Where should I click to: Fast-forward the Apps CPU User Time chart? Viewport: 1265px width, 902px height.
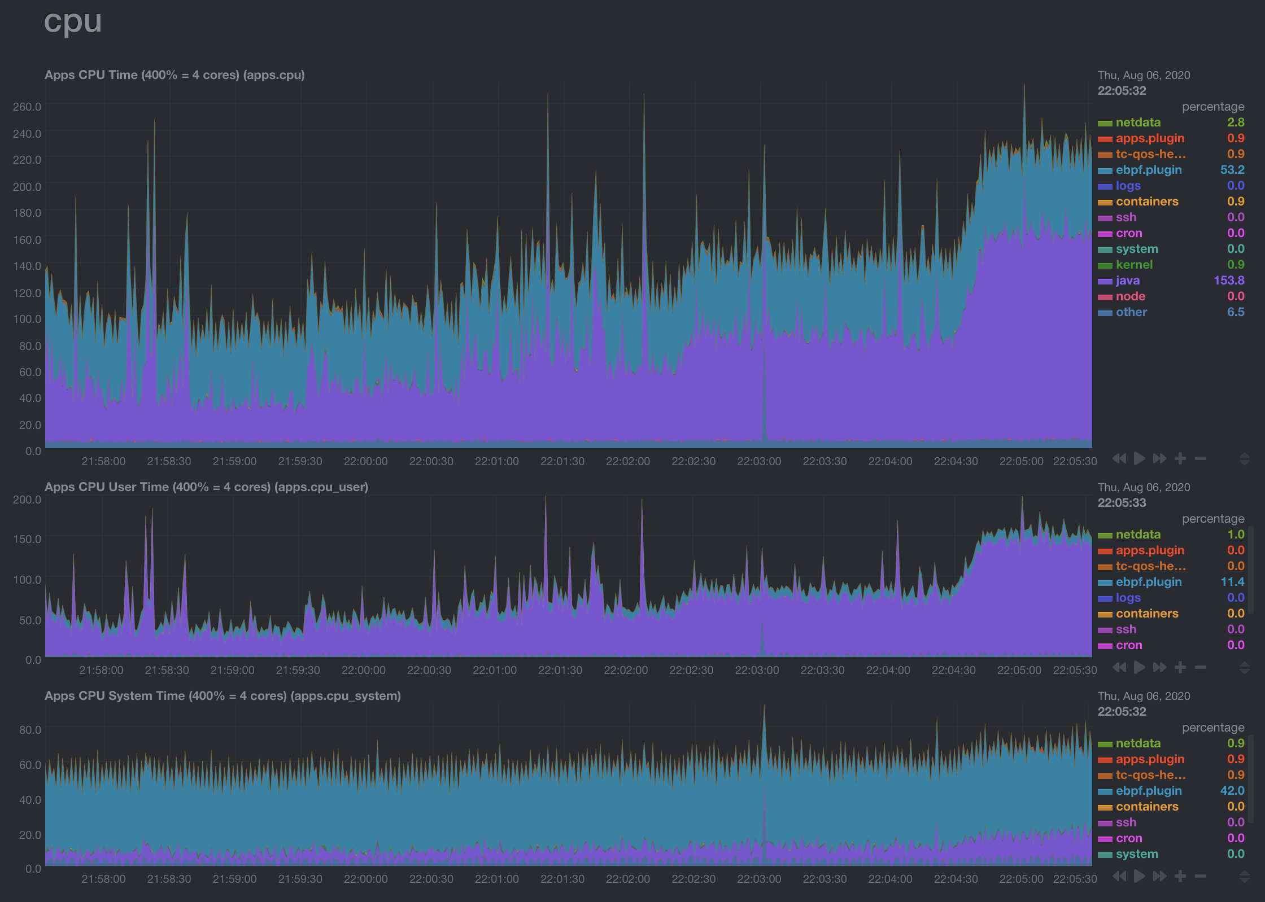1159,667
